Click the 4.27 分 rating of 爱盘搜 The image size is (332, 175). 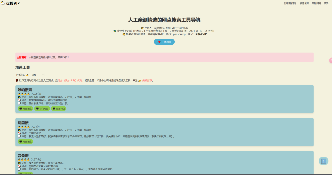[x=36, y=159]
